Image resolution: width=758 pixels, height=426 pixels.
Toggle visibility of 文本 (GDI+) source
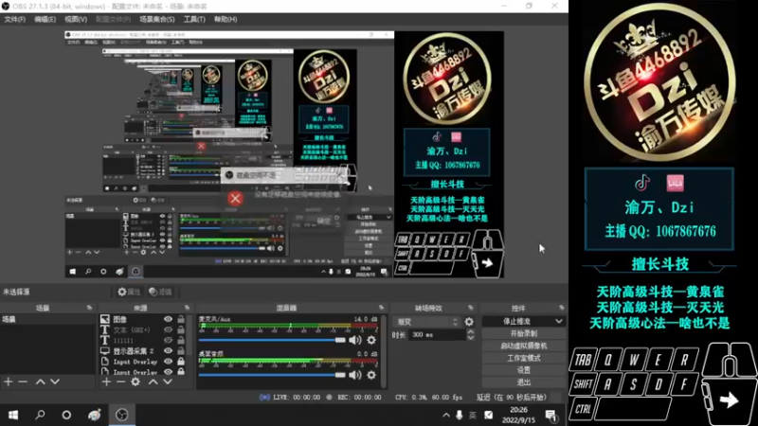click(169, 329)
